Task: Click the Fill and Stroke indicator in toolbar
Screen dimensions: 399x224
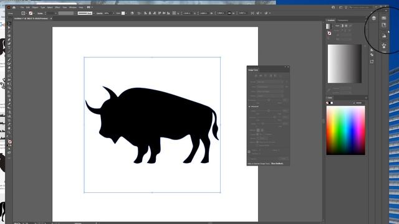Action: [9, 142]
